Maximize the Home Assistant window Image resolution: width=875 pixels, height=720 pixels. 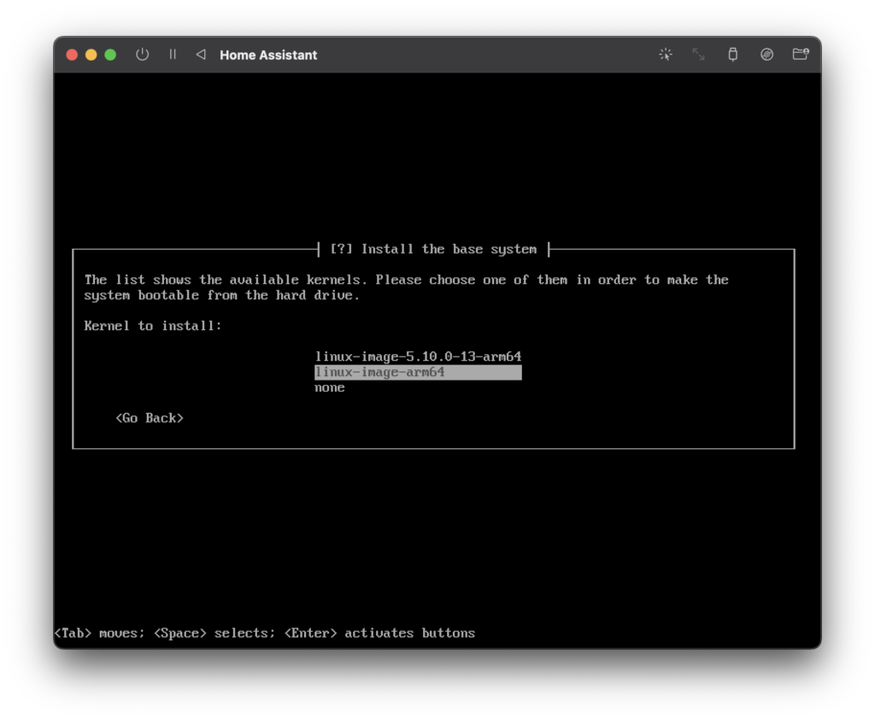[x=110, y=55]
